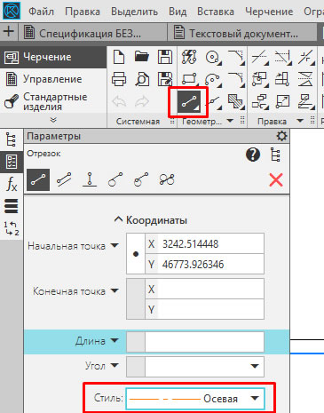Choose Perpendicular segment mode icon
Viewport: 324px width, 413px height.
(90, 179)
